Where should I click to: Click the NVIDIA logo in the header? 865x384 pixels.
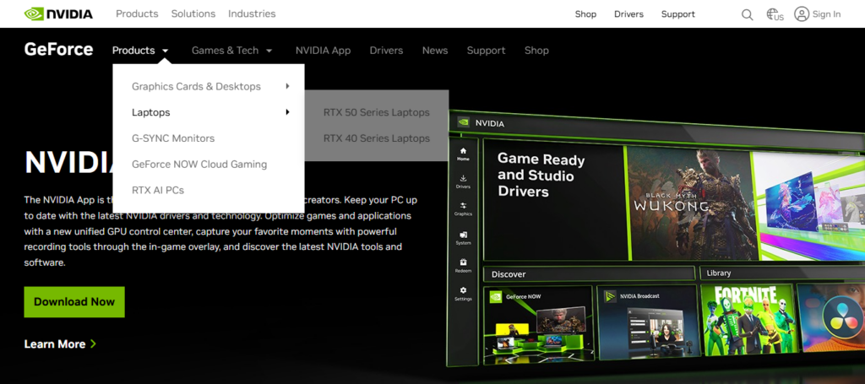pos(58,14)
